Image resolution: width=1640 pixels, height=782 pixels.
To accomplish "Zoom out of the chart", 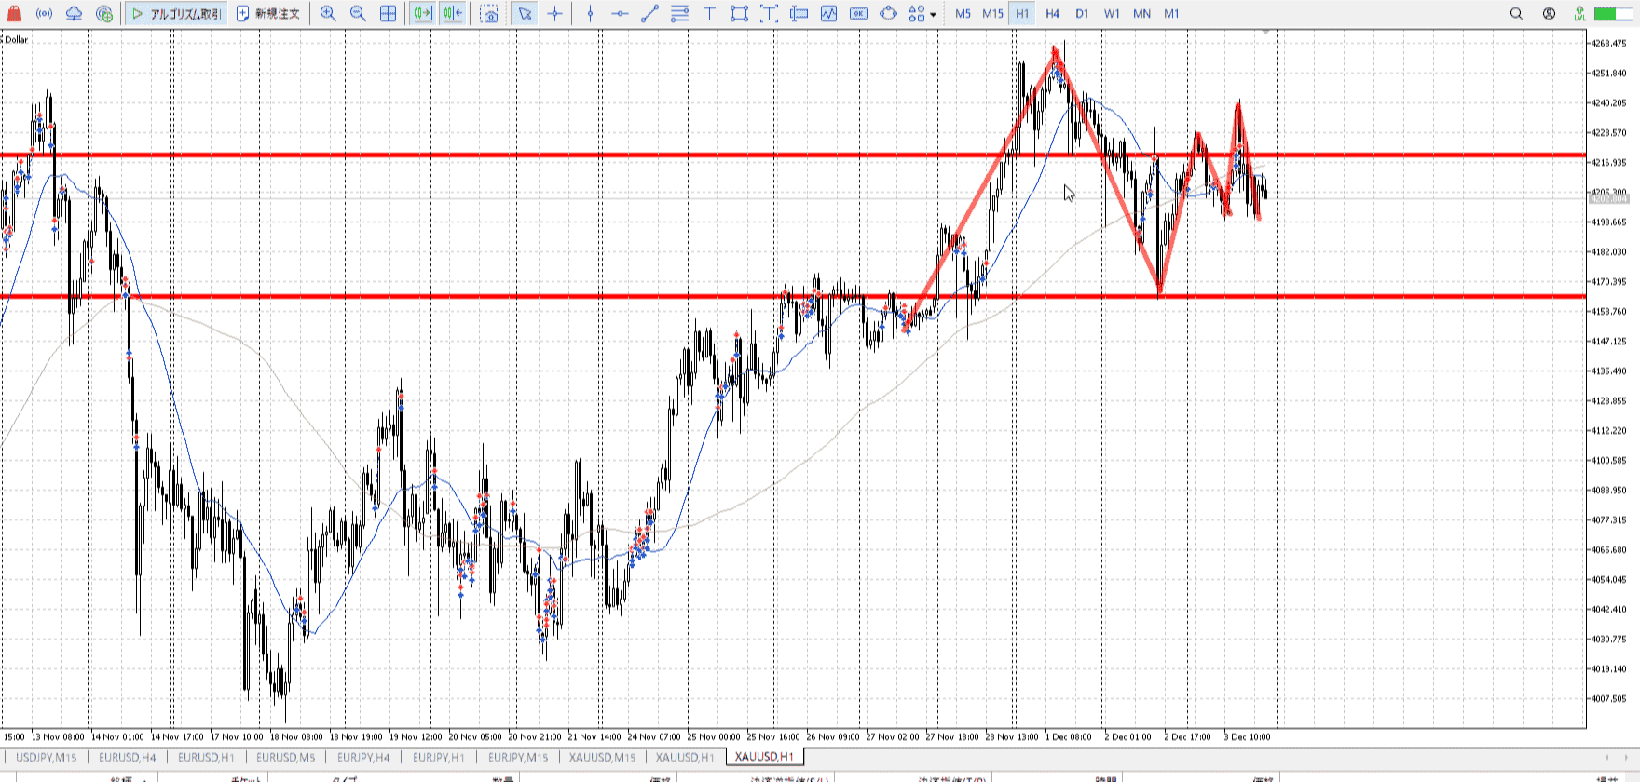I will tap(358, 14).
